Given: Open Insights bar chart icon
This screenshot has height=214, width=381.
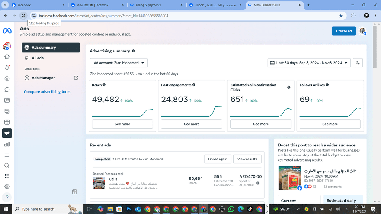Looking at the screenshot, I should 7,144.
